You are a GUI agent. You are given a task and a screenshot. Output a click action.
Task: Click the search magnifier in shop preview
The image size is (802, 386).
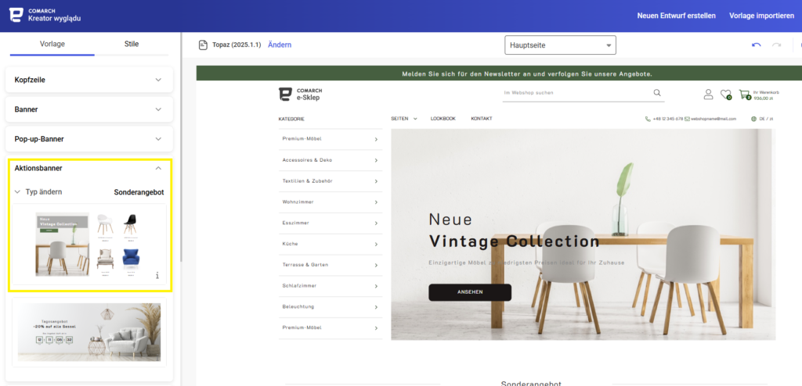657,93
